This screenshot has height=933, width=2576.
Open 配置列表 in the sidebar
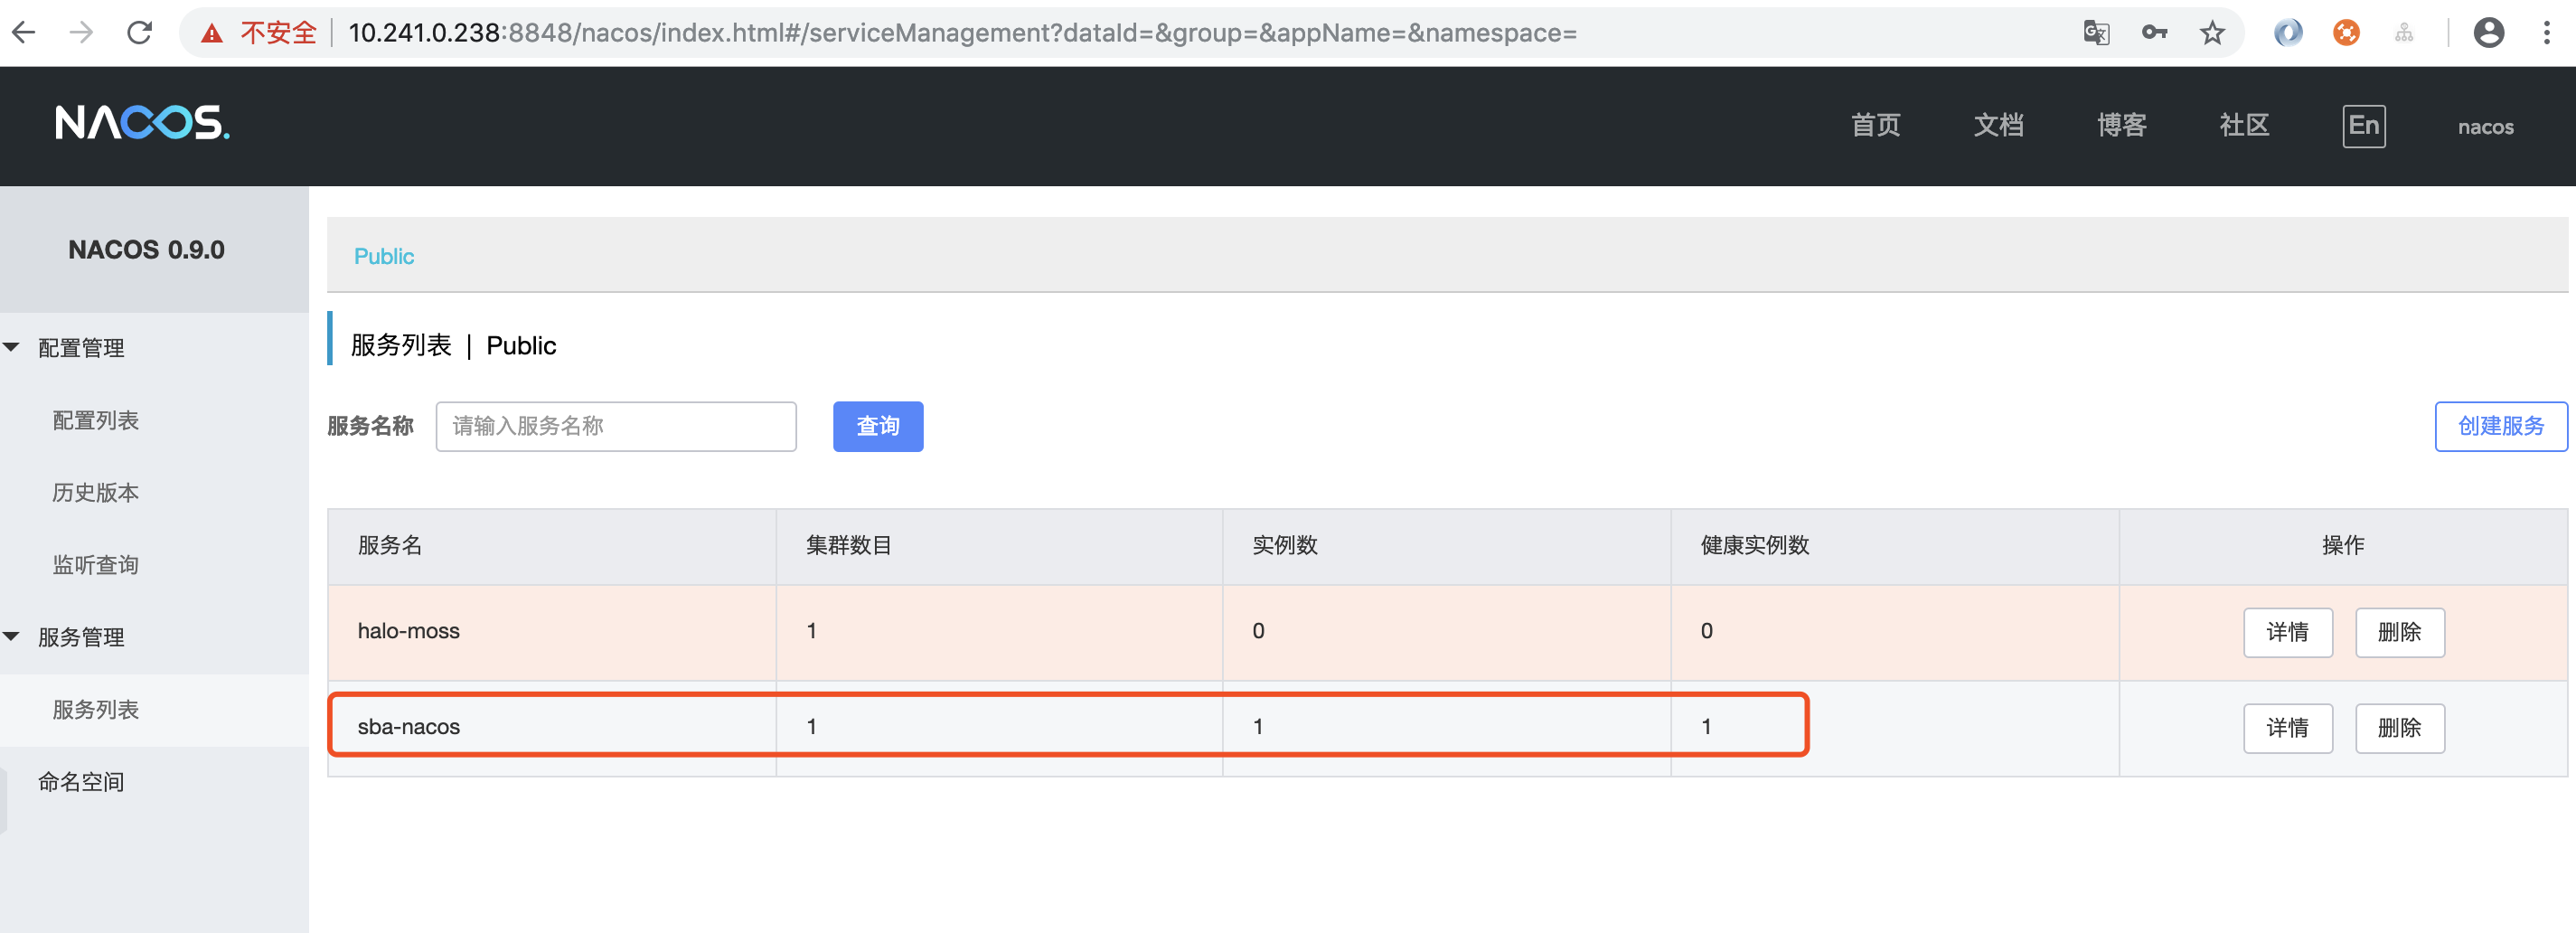pyautogui.click(x=96, y=420)
